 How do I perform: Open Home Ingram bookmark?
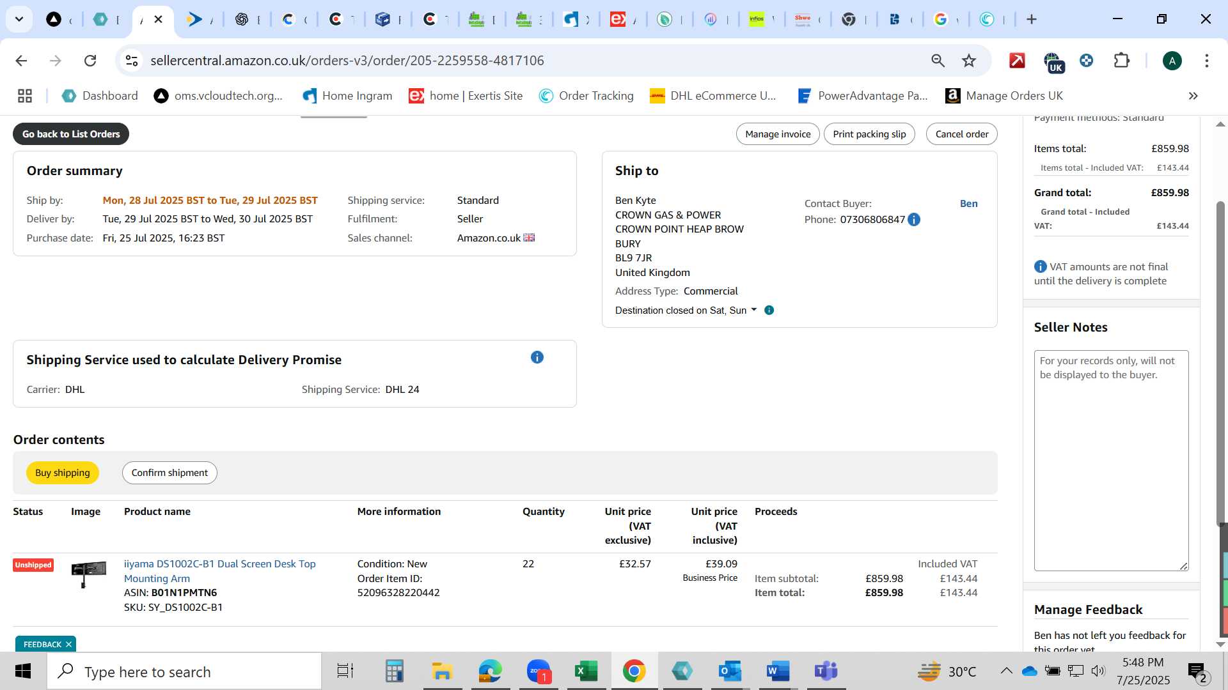click(x=347, y=96)
